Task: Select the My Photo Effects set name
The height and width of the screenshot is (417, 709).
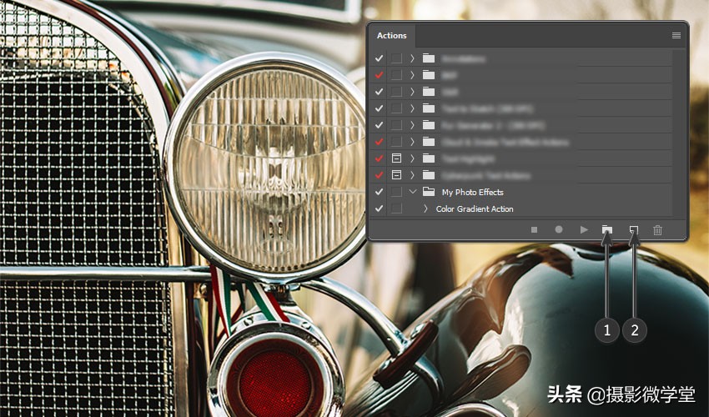Action: coord(472,192)
